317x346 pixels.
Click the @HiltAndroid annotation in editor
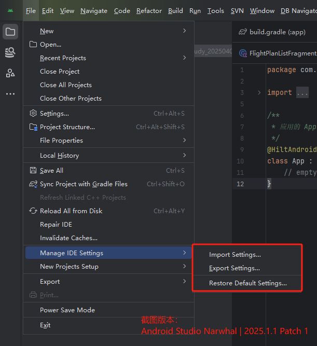pos(292,149)
